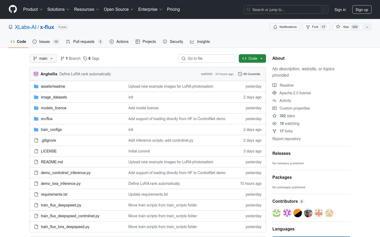Open train_flux_deepspeed.py file
The height and width of the screenshot is (237, 380).
point(61,205)
